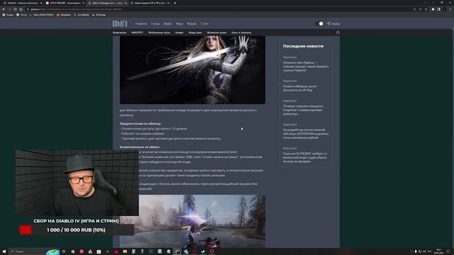Open the Яндекс bookmark

coord(8,15)
